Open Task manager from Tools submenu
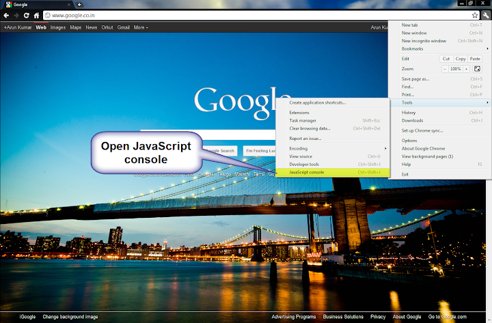The width and height of the screenshot is (492, 323). [333, 120]
